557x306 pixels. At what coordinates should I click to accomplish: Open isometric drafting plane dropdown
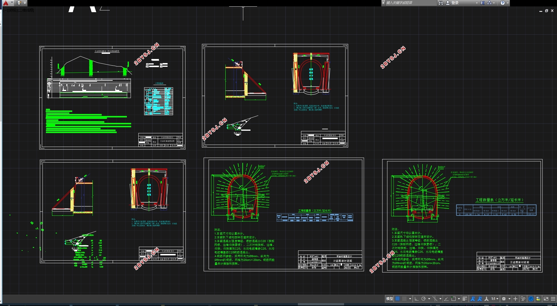440,299
